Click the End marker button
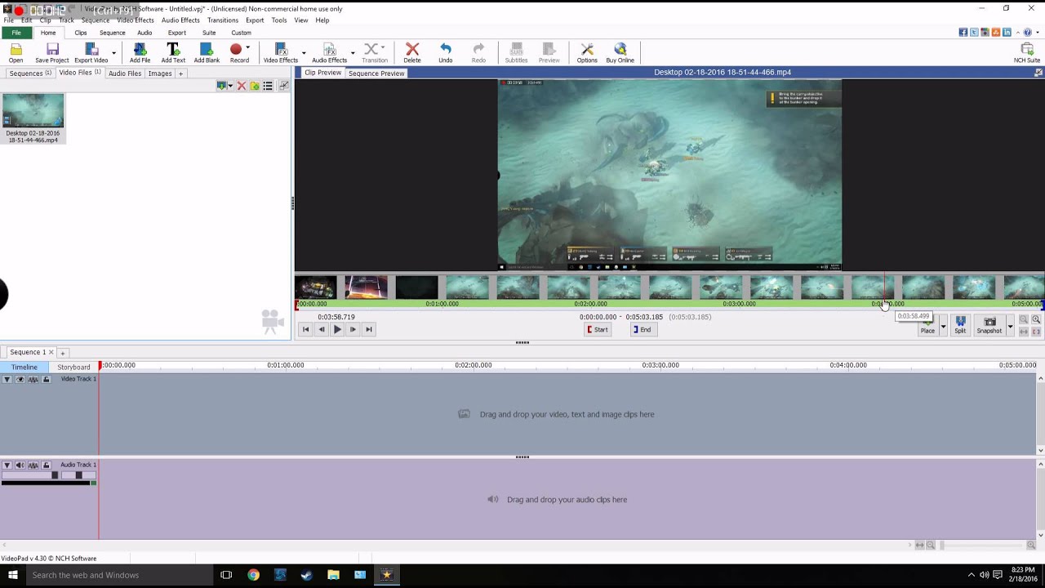Screen dimensions: 1045x588 click(643, 329)
